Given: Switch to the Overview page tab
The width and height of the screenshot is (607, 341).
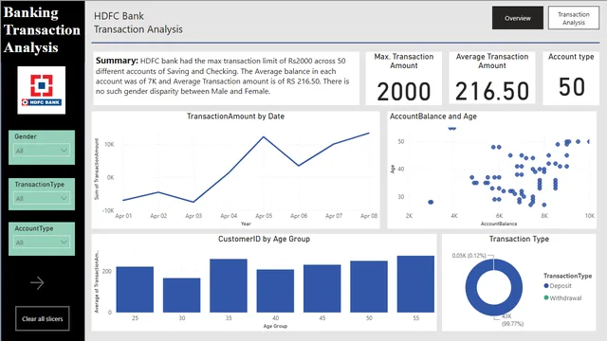Looking at the screenshot, I should click(x=518, y=18).
